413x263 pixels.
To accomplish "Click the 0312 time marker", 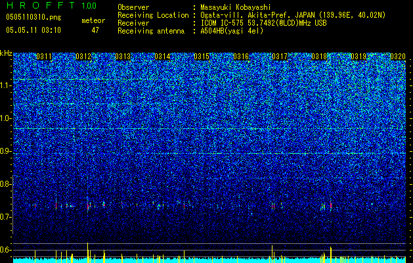I will (83, 57).
